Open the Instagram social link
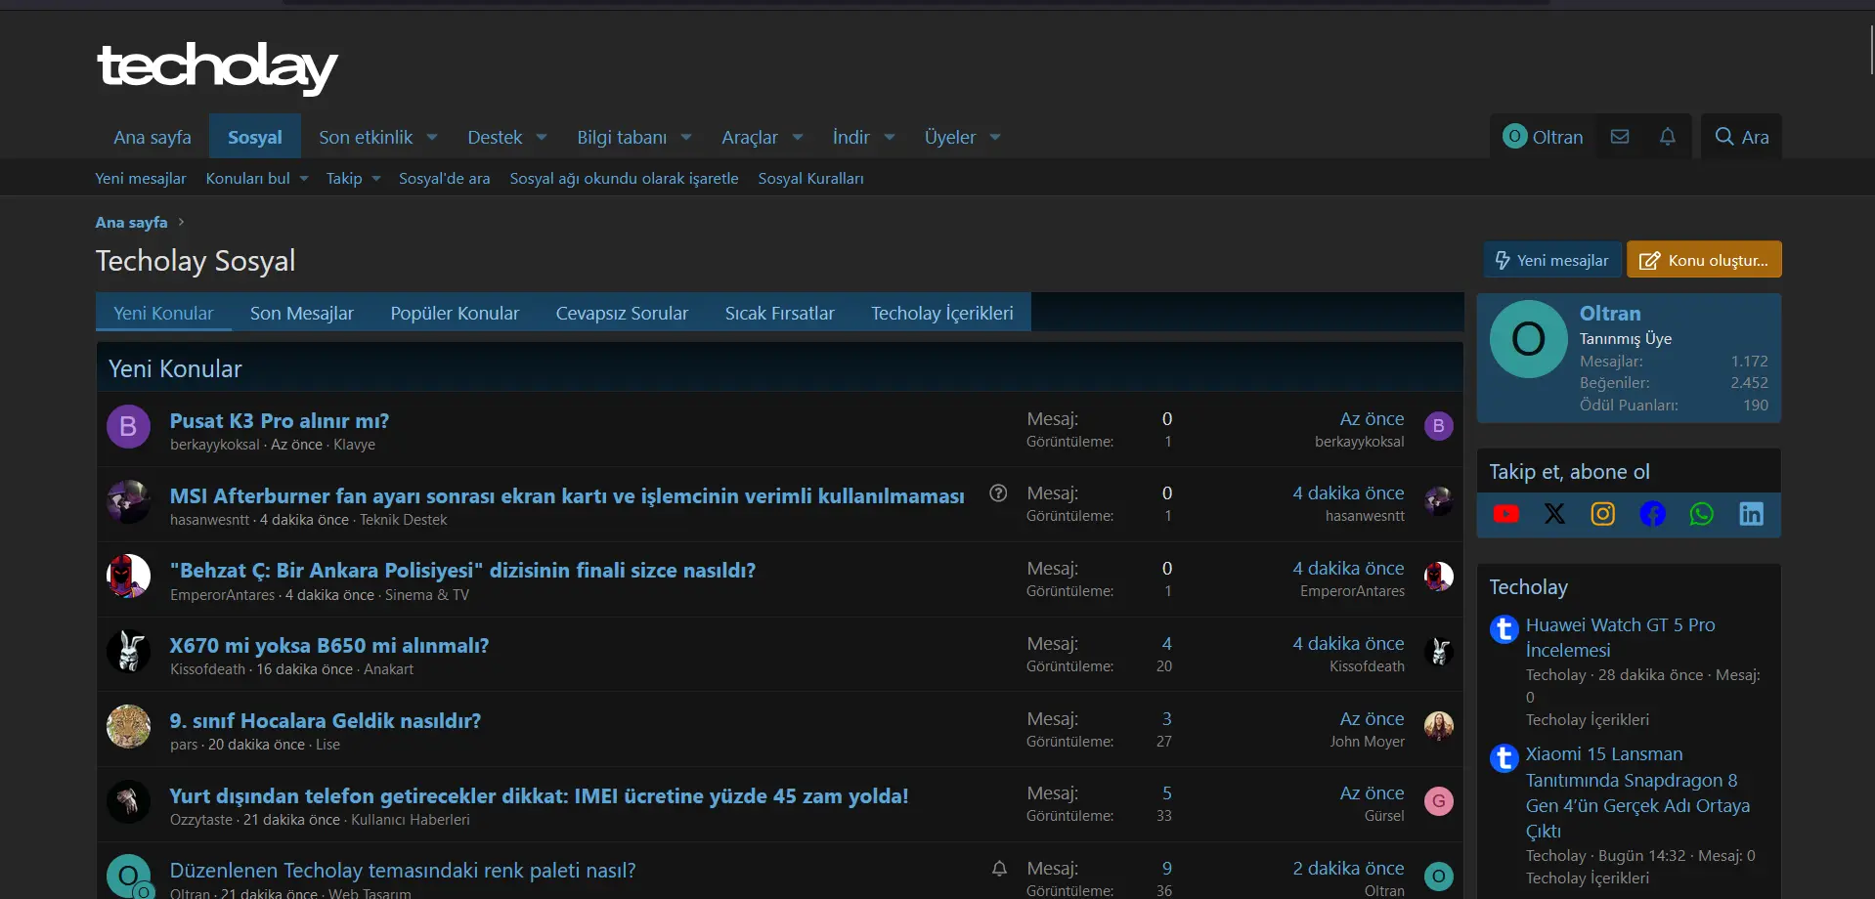 click(1603, 514)
